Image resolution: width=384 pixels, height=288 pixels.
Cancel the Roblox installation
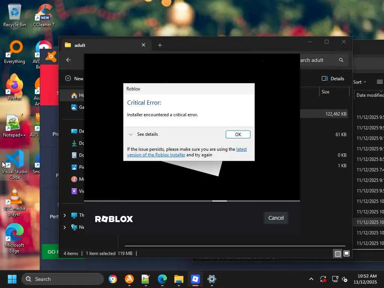point(276,218)
